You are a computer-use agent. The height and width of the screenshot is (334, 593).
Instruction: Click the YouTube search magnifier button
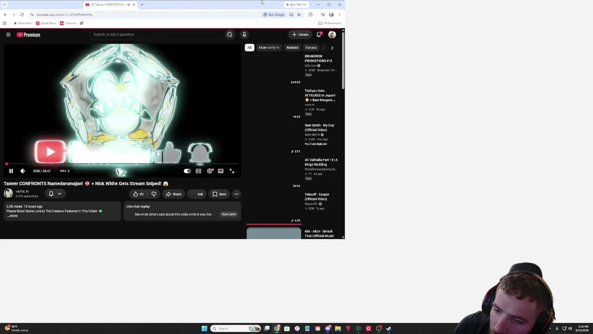(229, 34)
